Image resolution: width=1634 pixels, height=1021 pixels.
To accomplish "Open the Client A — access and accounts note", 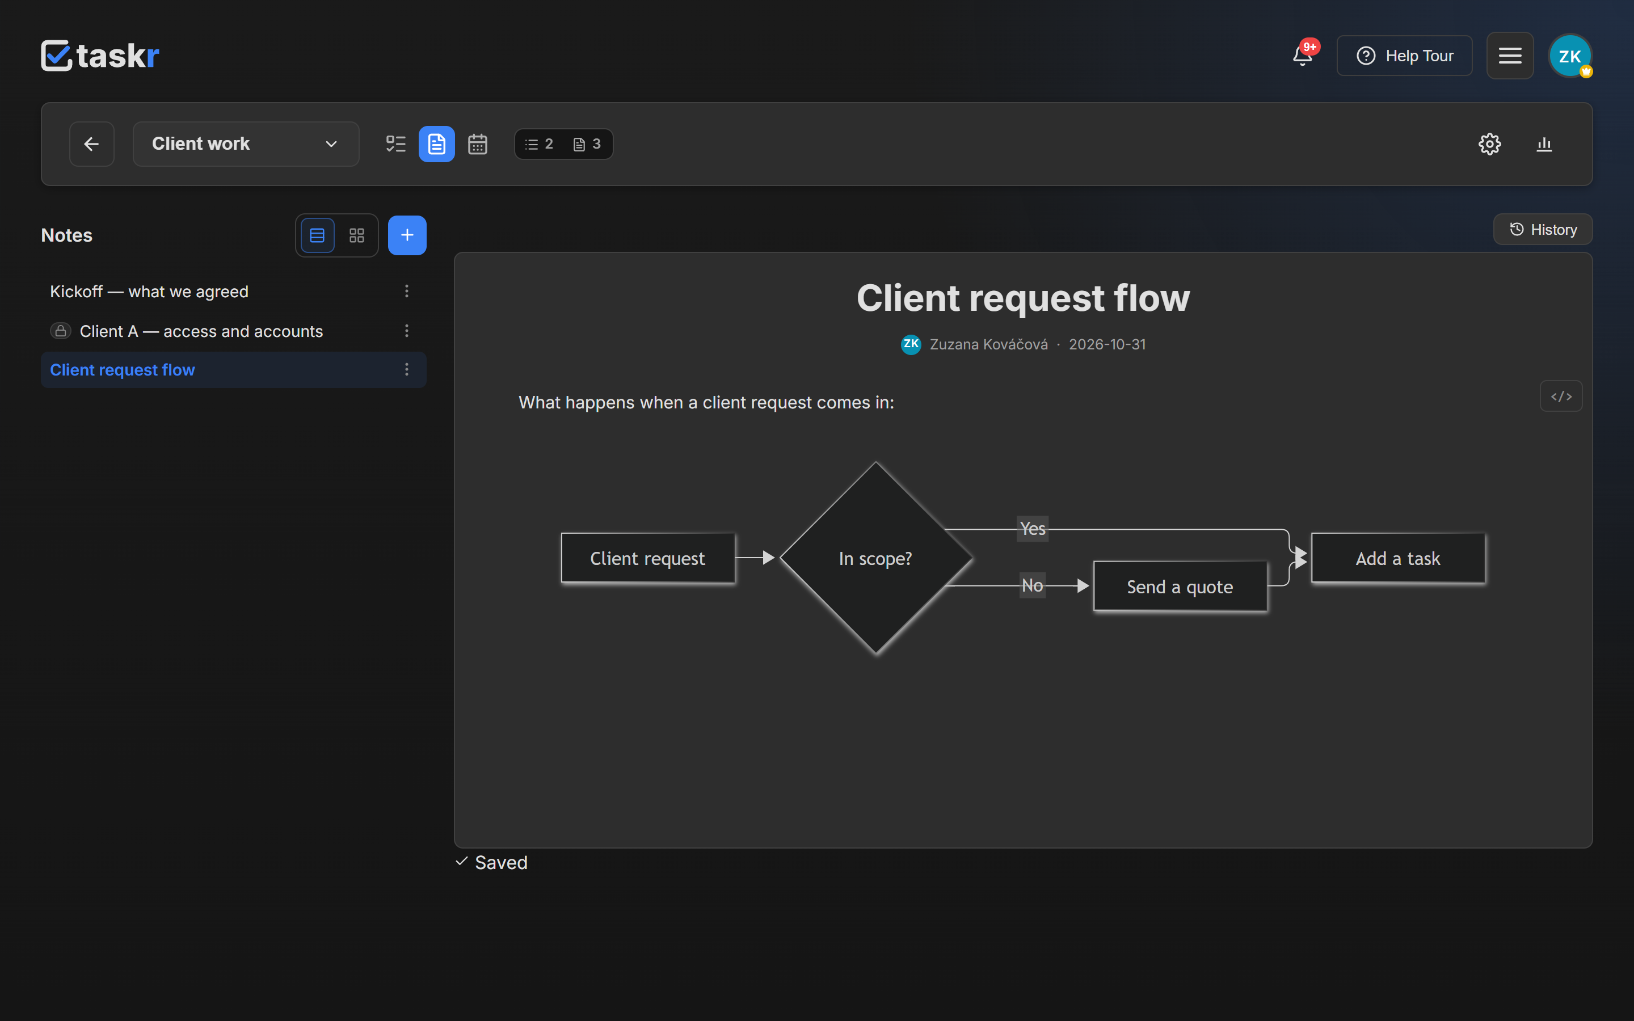I will pos(201,331).
